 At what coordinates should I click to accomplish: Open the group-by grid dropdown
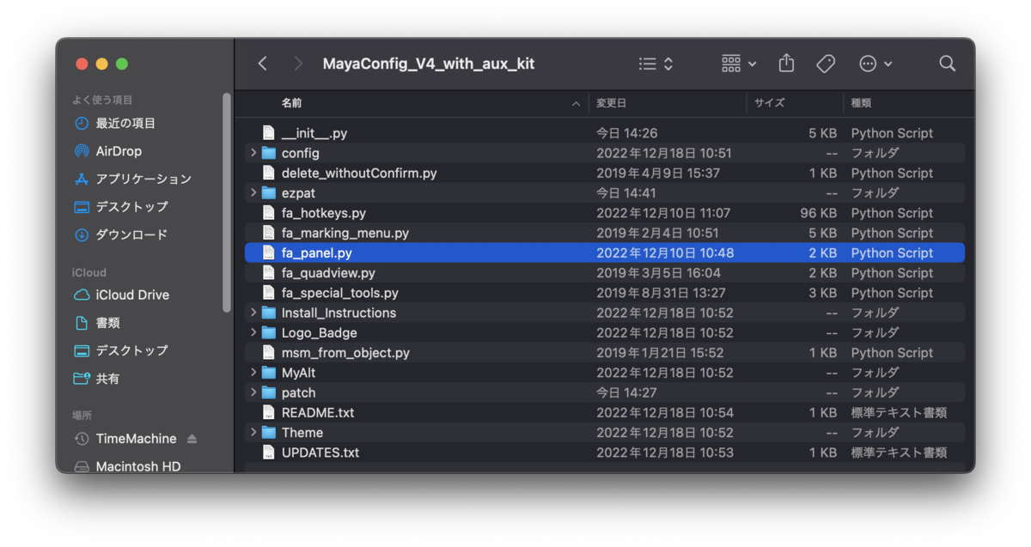739,64
